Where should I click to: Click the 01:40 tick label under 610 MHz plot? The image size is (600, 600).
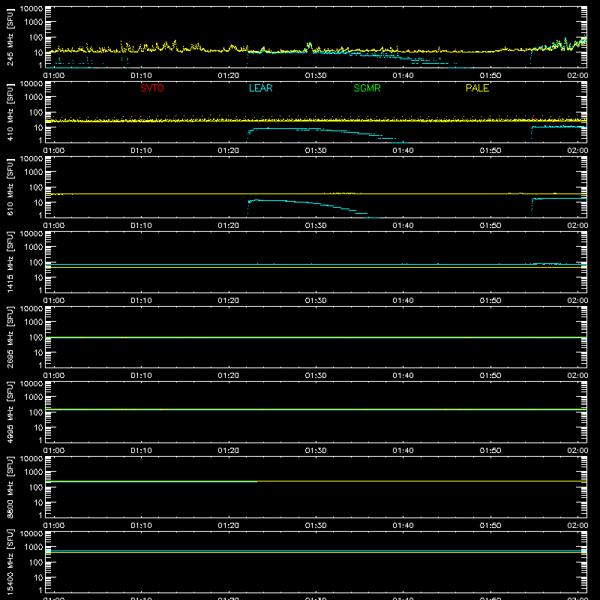(403, 226)
